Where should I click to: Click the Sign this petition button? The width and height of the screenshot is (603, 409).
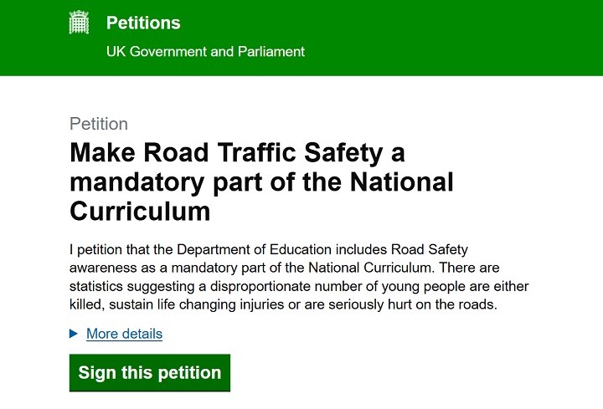pos(150,373)
